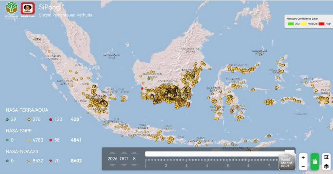
Task: Click TERRA/AQUA total 428
Action: click(75, 119)
